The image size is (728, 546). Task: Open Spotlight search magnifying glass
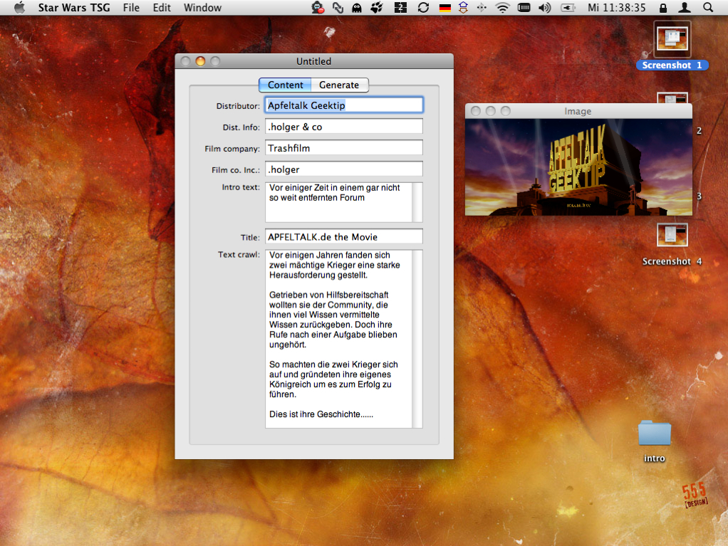[x=707, y=7]
